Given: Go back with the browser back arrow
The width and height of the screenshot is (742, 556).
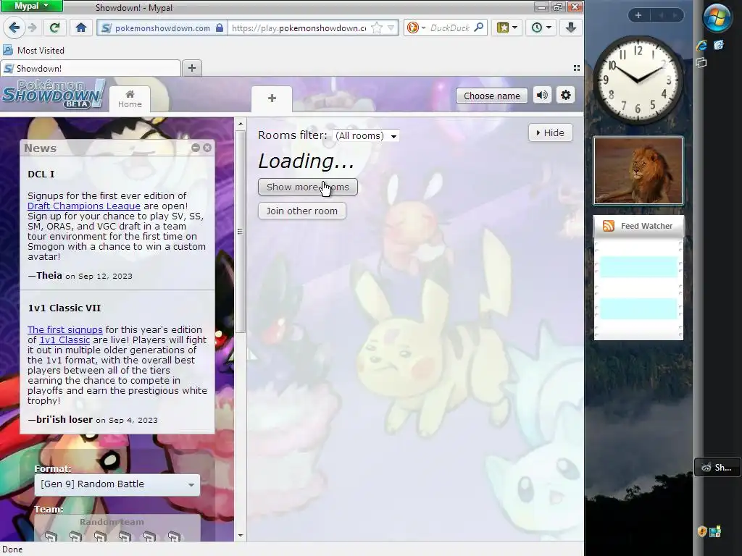Looking at the screenshot, I should [x=14, y=28].
